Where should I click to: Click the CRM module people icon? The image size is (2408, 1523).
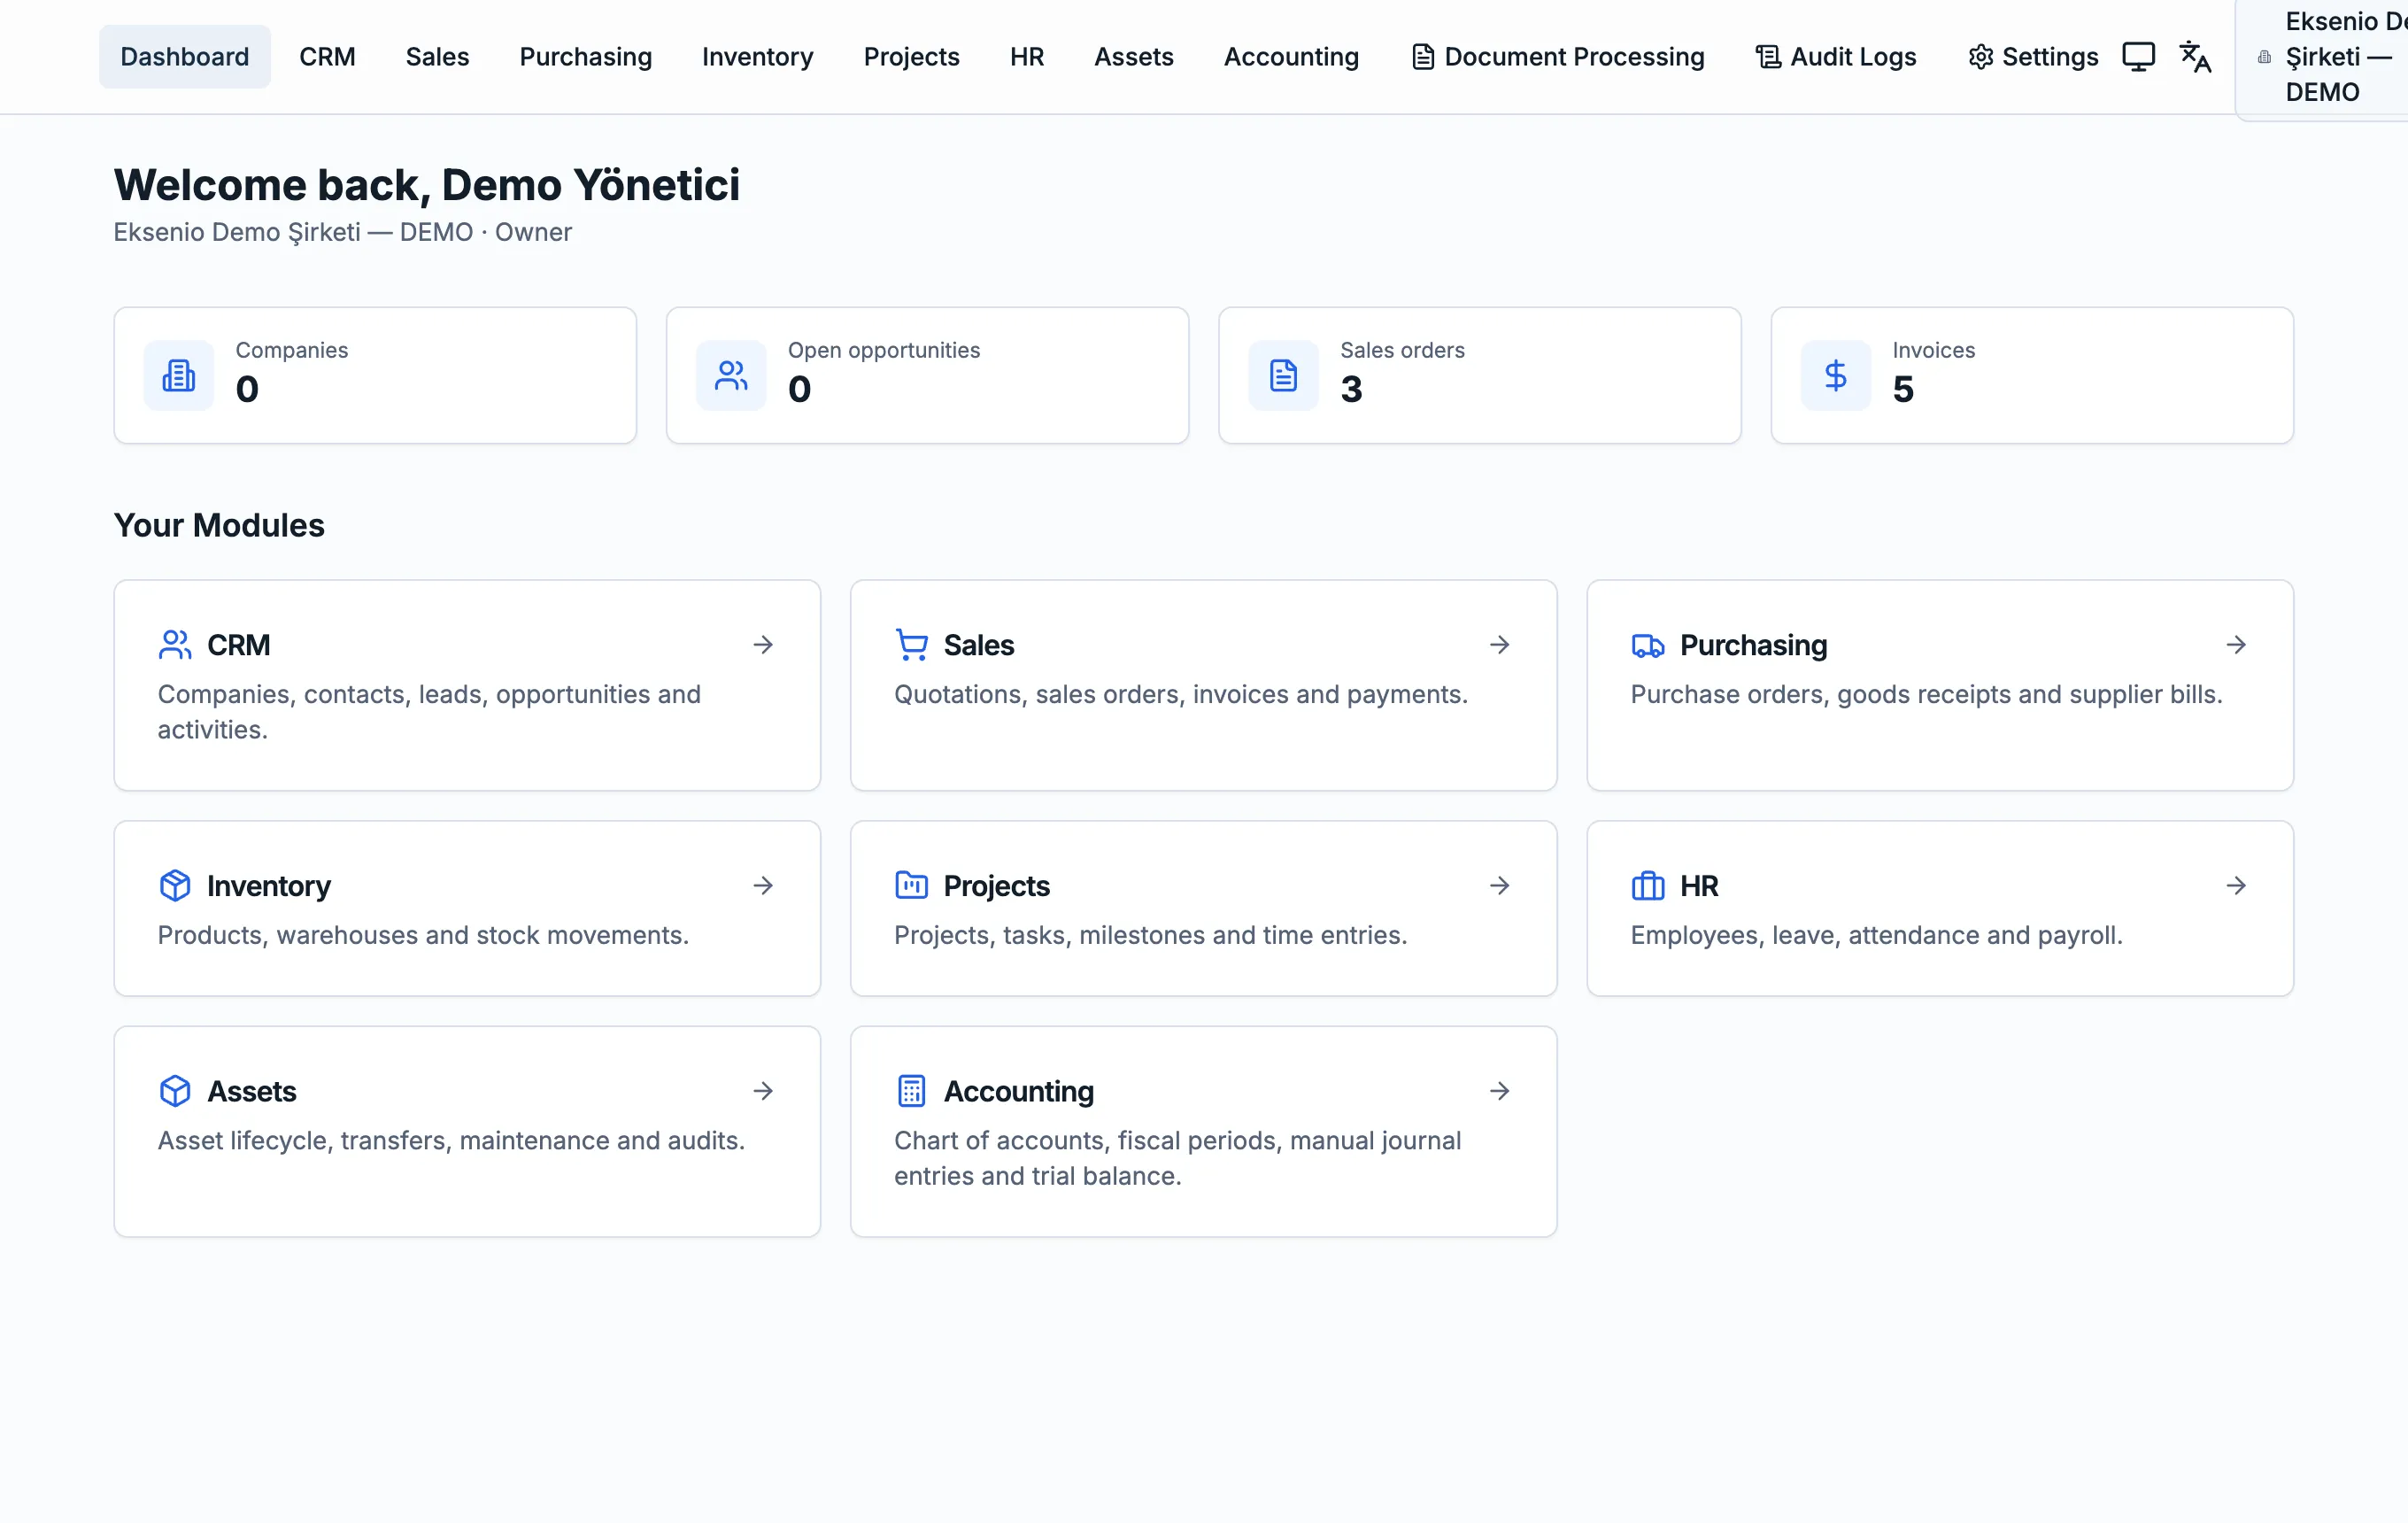pos(175,645)
